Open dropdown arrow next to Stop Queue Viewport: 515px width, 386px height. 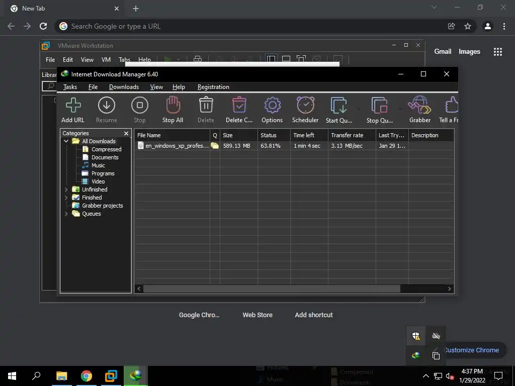[x=400, y=109]
